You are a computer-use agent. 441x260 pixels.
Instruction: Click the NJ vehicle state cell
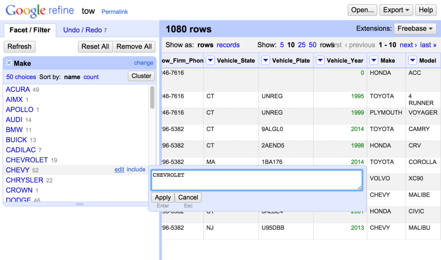point(210,228)
